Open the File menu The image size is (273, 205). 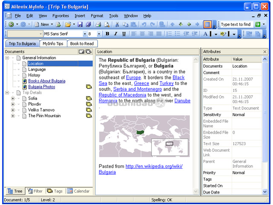coord(18,16)
